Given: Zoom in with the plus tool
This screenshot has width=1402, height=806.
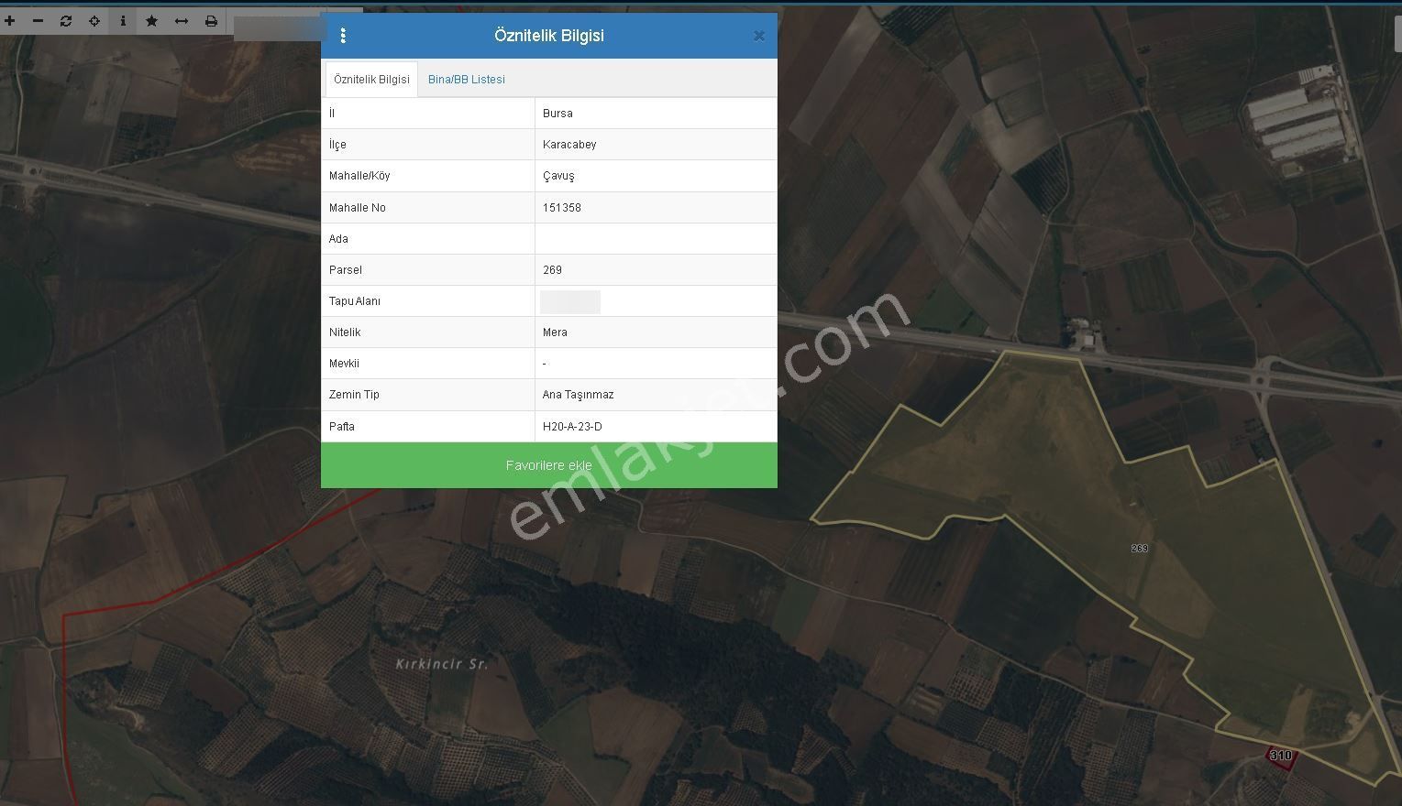Looking at the screenshot, I should click(10, 21).
